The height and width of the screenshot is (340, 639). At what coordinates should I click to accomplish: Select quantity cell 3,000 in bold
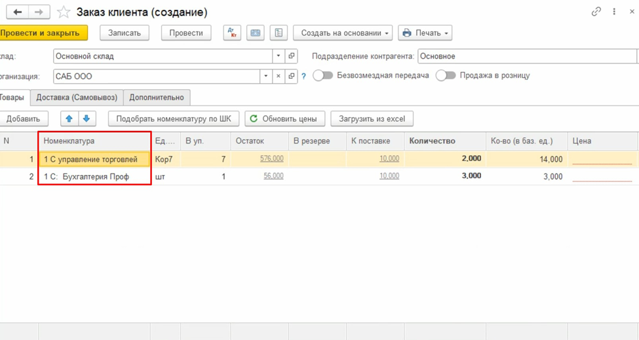tap(445, 176)
